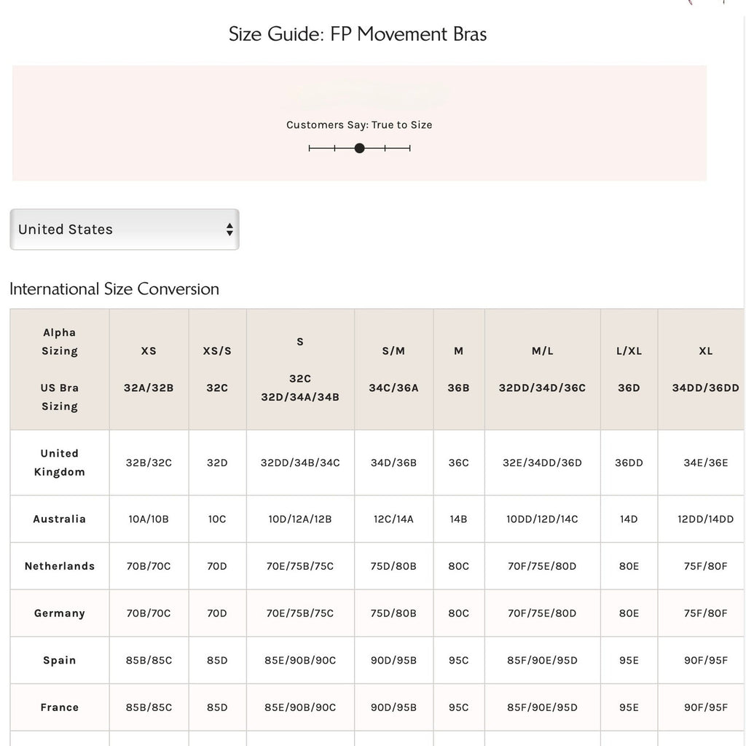Click the Customers Say: True to Size text
Image resolution: width=746 pixels, height=746 pixels.
359,125
